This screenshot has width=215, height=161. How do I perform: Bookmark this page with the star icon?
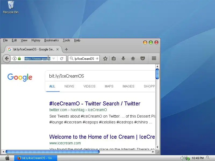(105, 58)
